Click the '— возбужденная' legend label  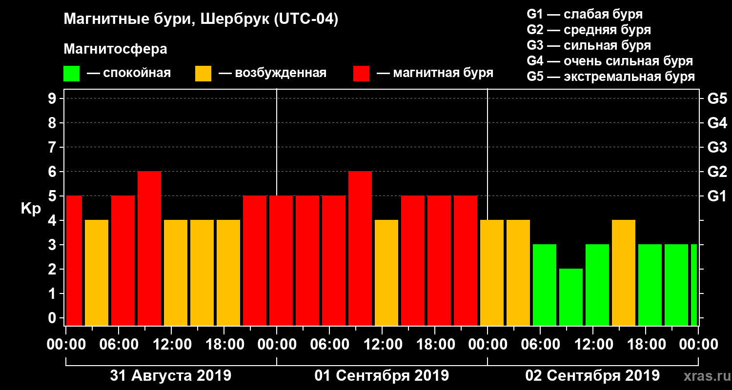tap(272, 73)
